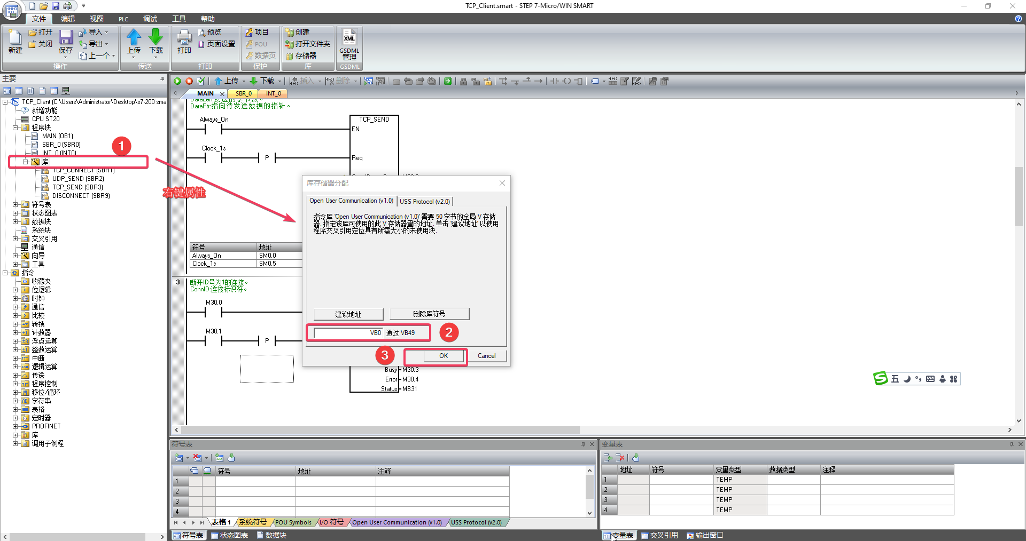Click the Create library (创建) icon

click(x=290, y=33)
